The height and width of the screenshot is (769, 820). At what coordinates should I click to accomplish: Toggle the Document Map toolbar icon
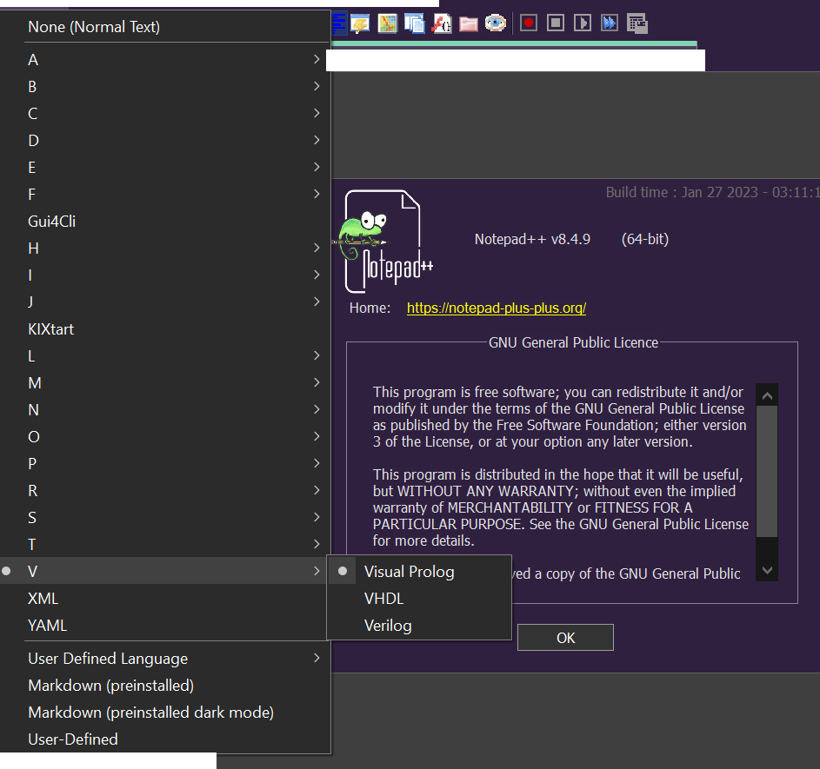[x=387, y=23]
